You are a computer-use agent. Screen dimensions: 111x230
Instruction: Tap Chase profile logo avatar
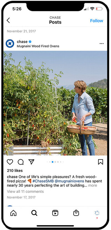pos(10,44)
